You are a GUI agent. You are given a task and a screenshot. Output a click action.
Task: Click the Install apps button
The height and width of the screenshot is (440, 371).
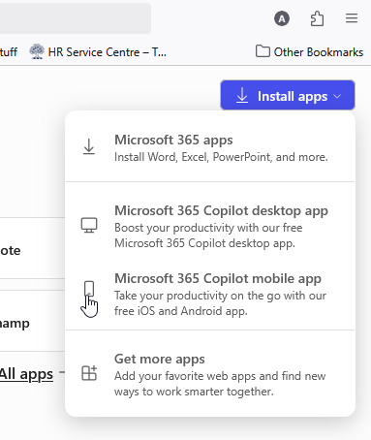tap(288, 96)
